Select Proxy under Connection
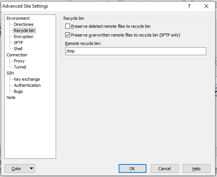Screen dimensions: 217x177 (19, 61)
